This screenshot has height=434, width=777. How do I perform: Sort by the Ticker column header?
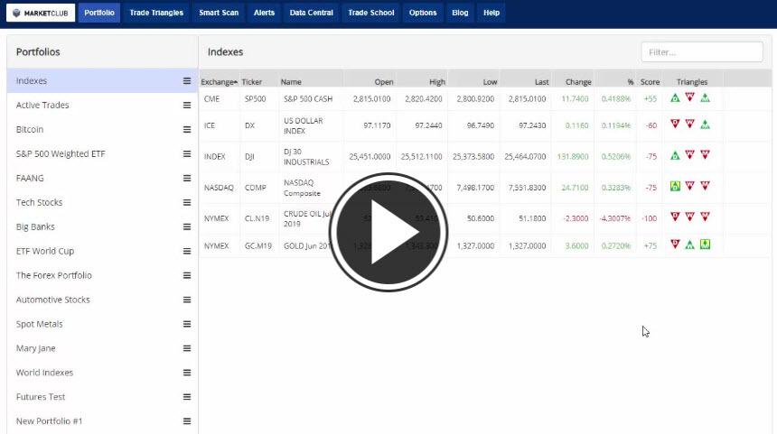point(252,81)
